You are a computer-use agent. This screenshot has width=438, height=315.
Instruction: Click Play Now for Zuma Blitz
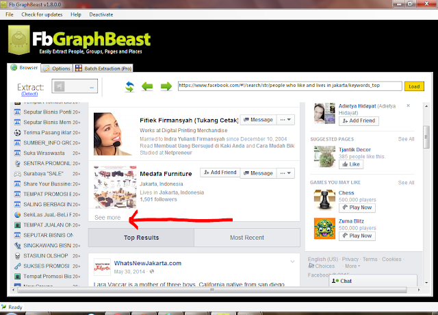(357, 236)
